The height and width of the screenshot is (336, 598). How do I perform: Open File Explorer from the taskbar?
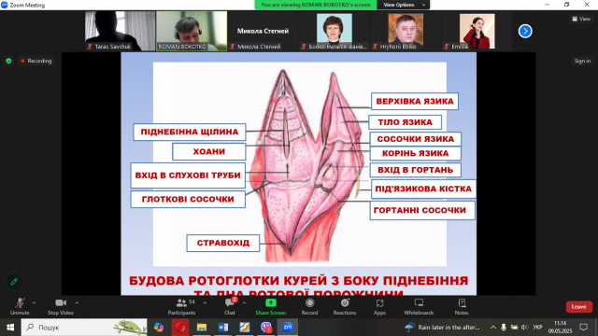point(202,328)
